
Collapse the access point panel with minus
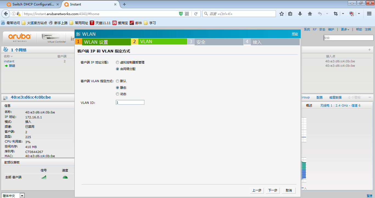pos(370,97)
